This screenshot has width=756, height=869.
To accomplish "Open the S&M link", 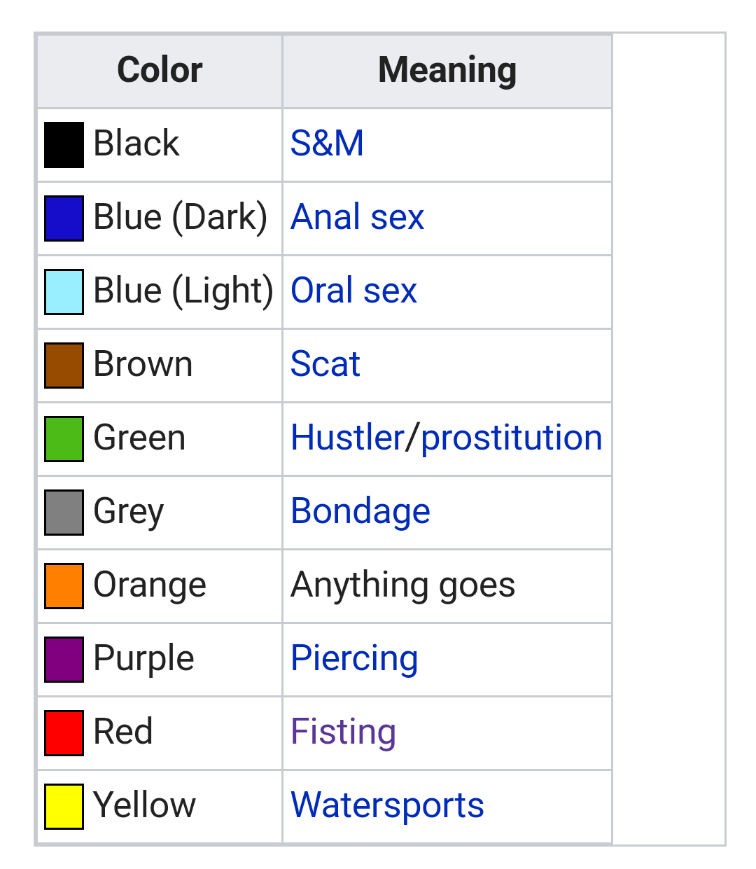I will pos(327,144).
